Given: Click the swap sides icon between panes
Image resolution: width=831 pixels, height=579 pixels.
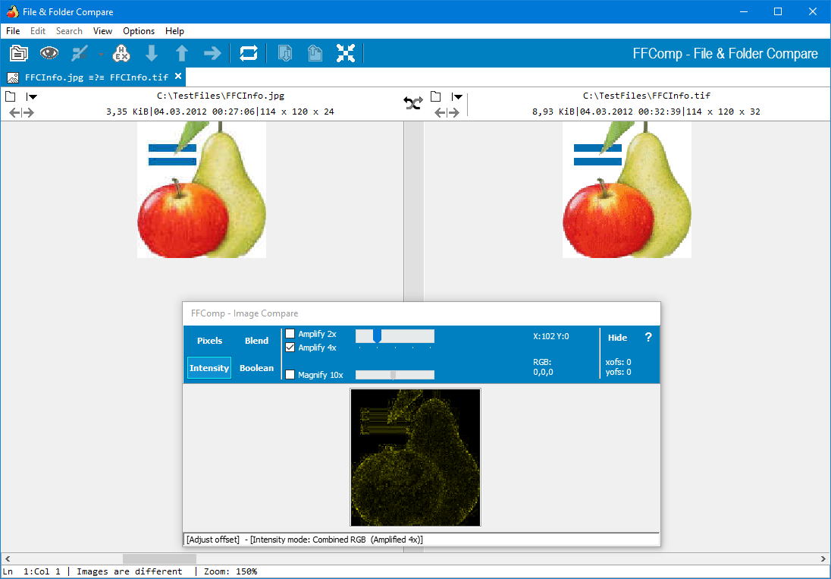Looking at the screenshot, I should tap(413, 104).
